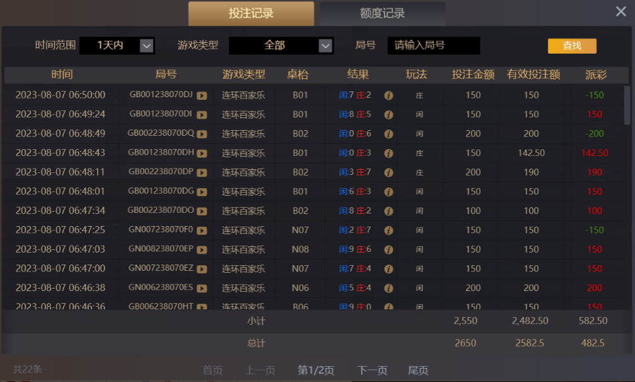
Task: Open result info for 06:46:38 bet
Action: (388, 289)
